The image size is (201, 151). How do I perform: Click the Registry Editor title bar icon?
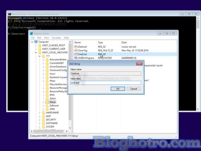coord(31,33)
